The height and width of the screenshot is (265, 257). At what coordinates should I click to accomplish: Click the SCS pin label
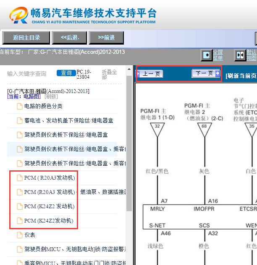[x=205, y=225]
